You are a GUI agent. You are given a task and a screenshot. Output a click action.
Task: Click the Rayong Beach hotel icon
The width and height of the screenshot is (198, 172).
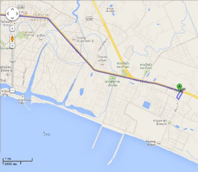(x=159, y=143)
